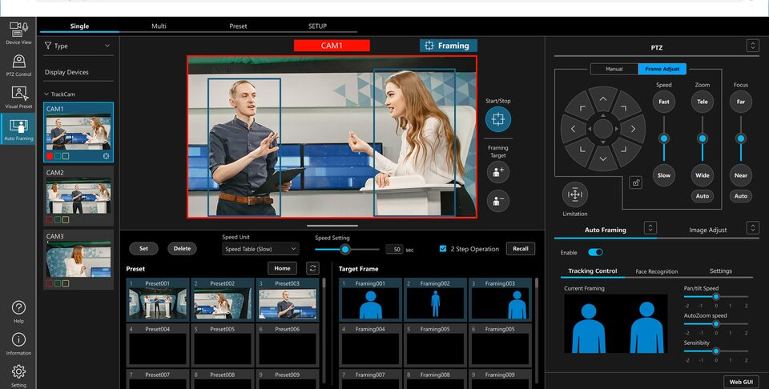This screenshot has height=389, width=769.
Task: Pan camera left with left arrow
Action: (573, 129)
